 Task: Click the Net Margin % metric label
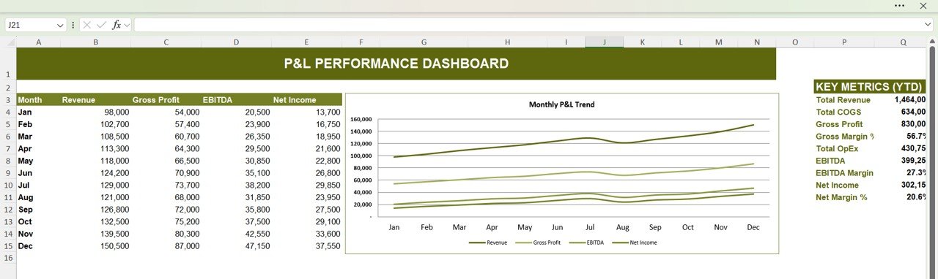coord(841,197)
